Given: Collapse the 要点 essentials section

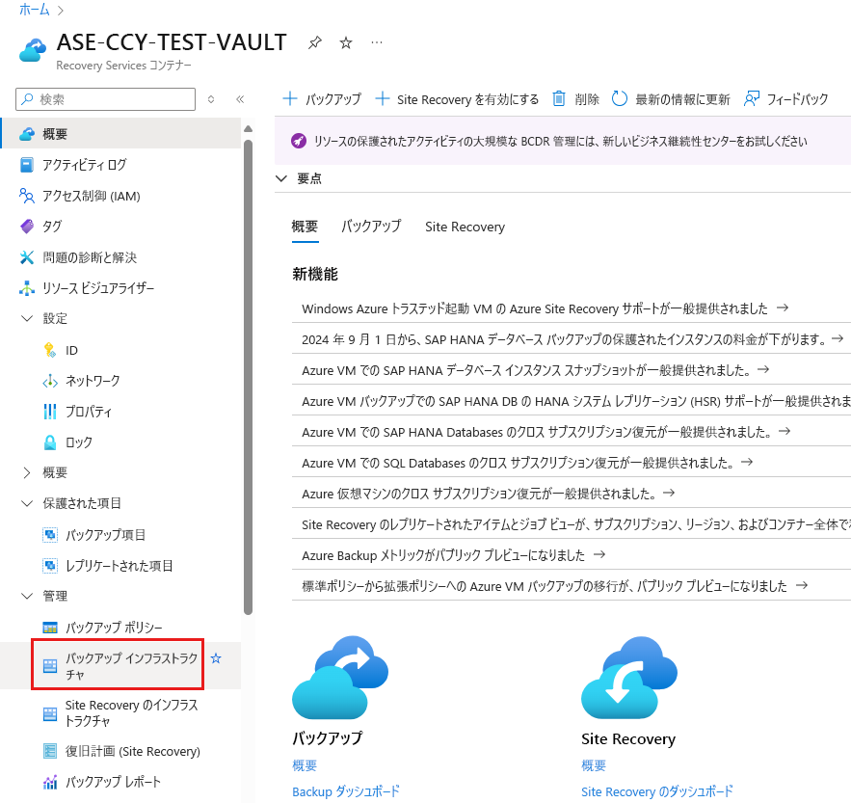Looking at the screenshot, I should click(x=281, y=178).
